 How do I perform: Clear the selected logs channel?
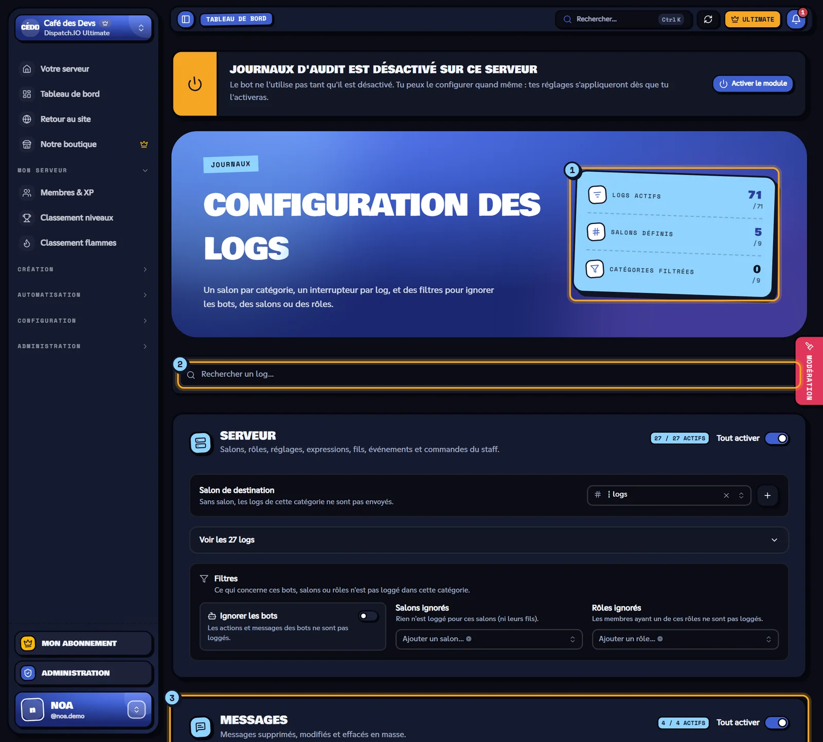pos(726,495)
